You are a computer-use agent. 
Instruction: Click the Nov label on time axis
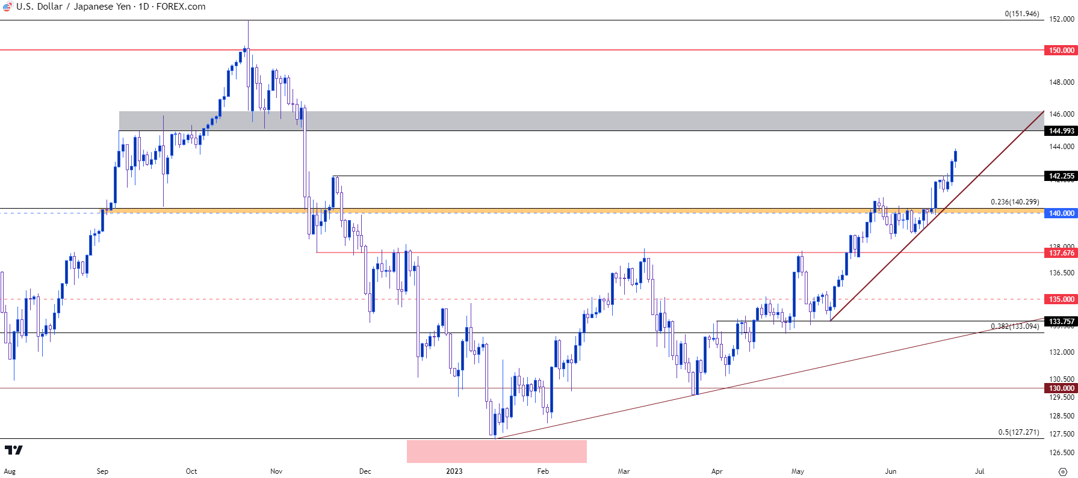coord(276,471)
